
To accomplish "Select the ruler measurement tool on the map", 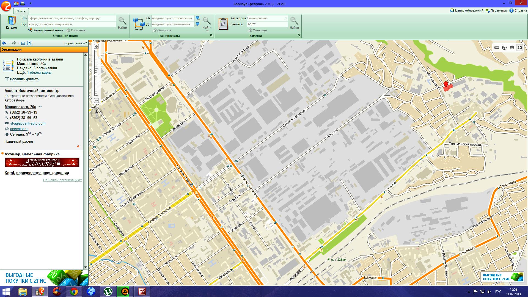I will [x=497, y=48].
